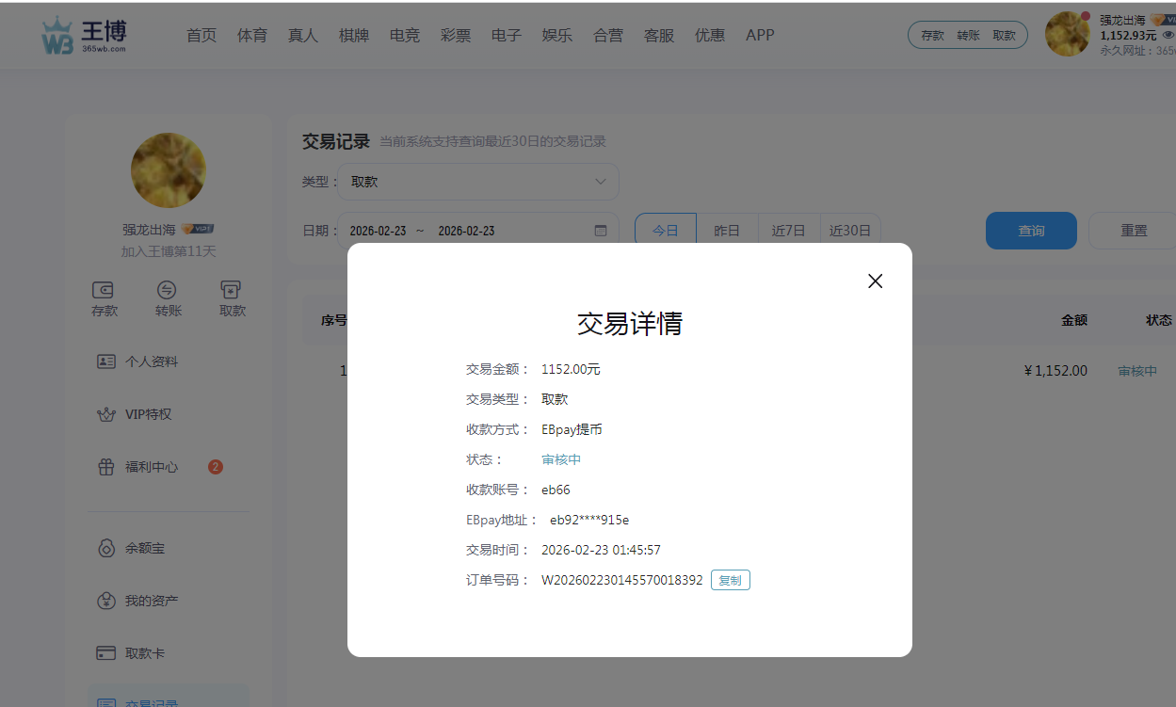Click the 取款 withdraw icon in sidebar
1176x707 pixels.
[232, 290]
